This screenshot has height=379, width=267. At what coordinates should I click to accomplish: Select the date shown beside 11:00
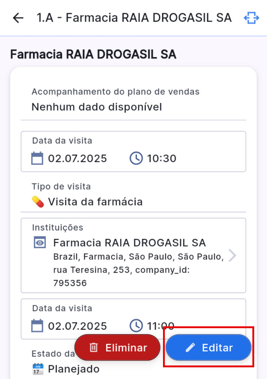tap(77, 326)
